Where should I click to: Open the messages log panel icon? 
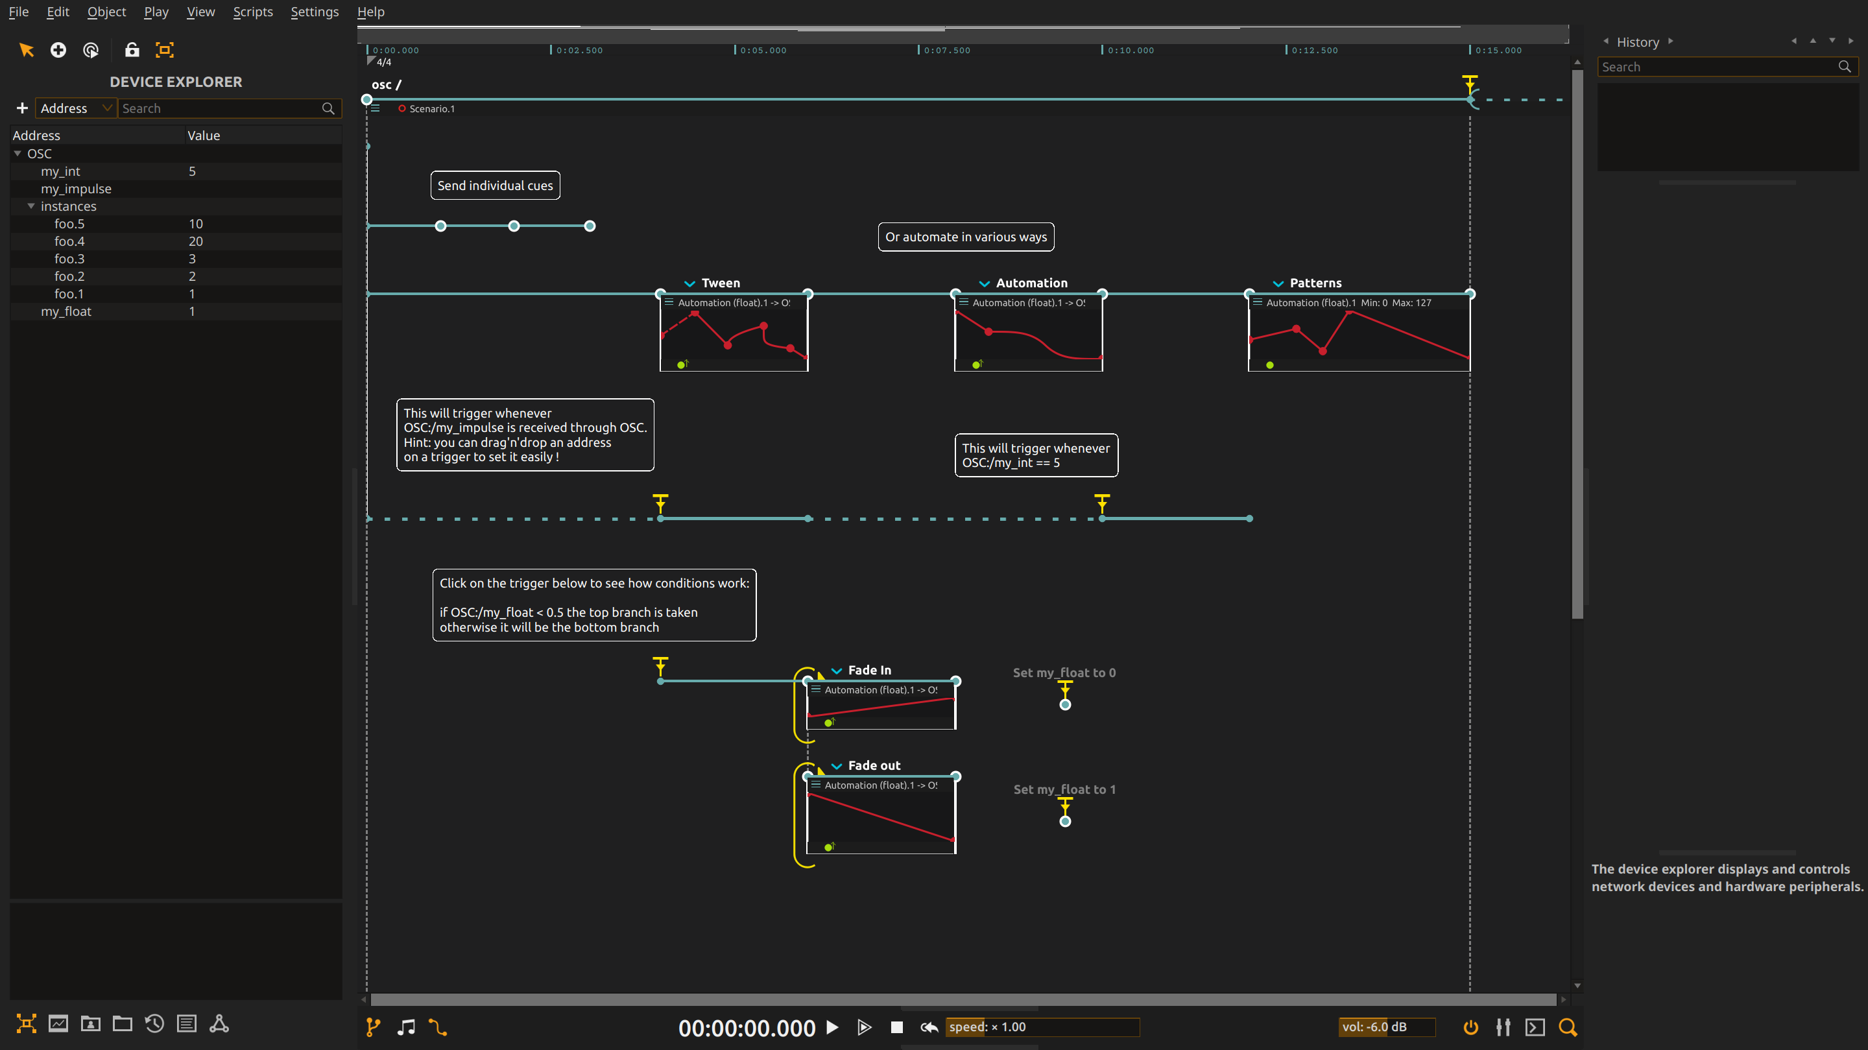click(x=186, y=1023)
